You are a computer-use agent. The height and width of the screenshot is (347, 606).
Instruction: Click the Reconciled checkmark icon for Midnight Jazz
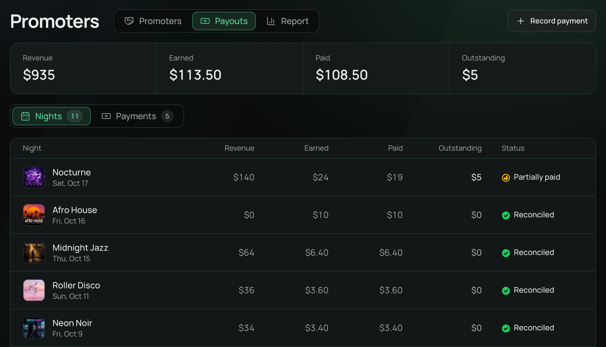506,253
